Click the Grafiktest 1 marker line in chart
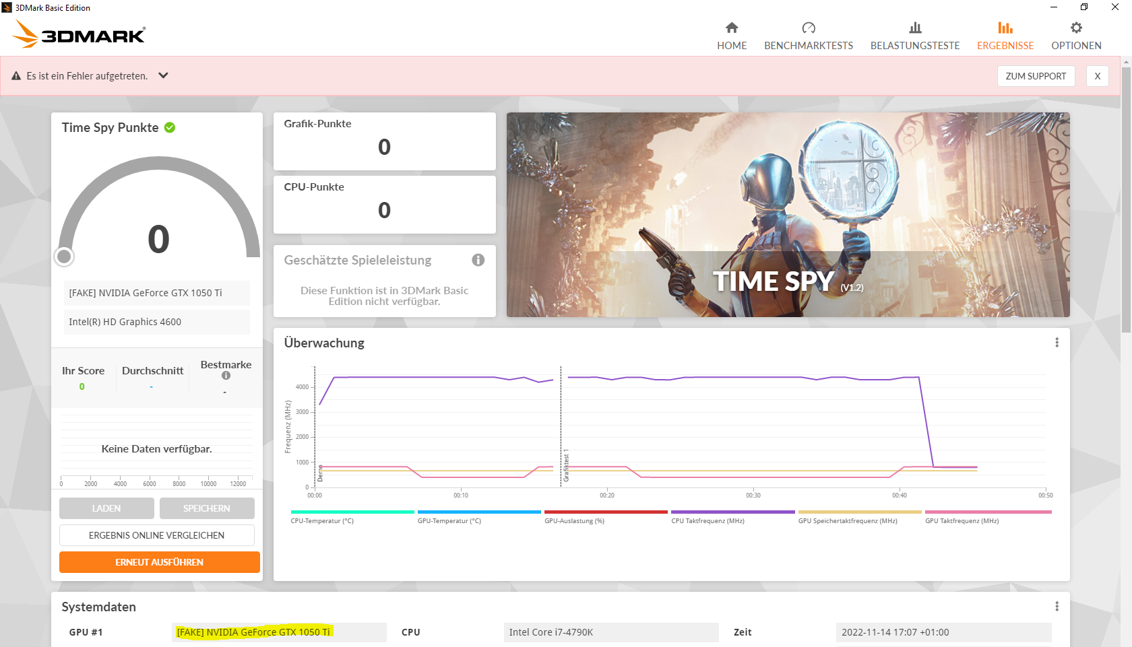1132x647 pixels. [x=561, y=427]
